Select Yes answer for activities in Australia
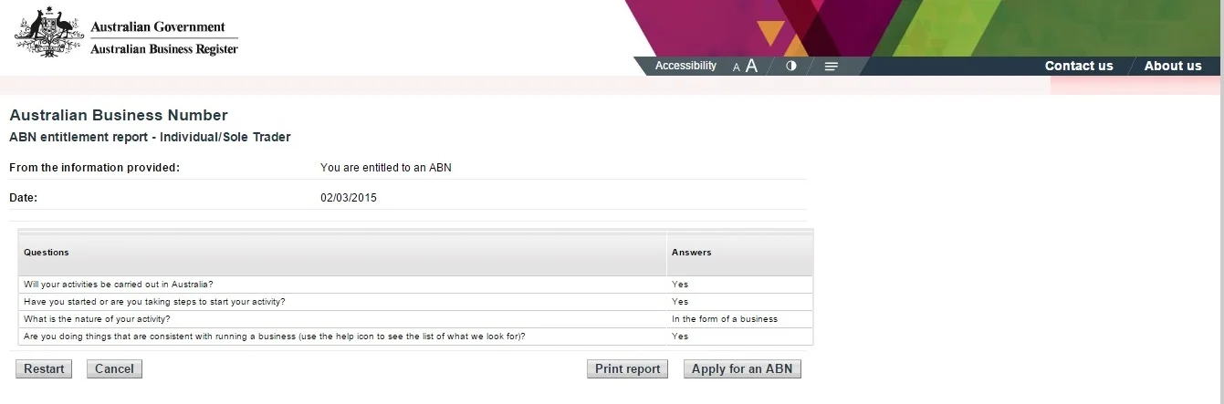Screen dimensions: 1224x404 click(x=680, y=285)
